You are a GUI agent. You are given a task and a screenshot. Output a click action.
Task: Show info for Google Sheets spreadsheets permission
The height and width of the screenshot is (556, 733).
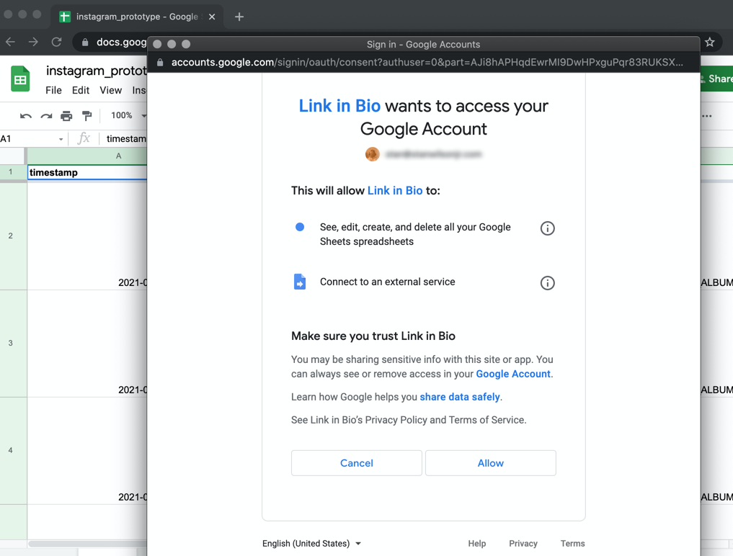pyautogui.click(x=547, y=228)
